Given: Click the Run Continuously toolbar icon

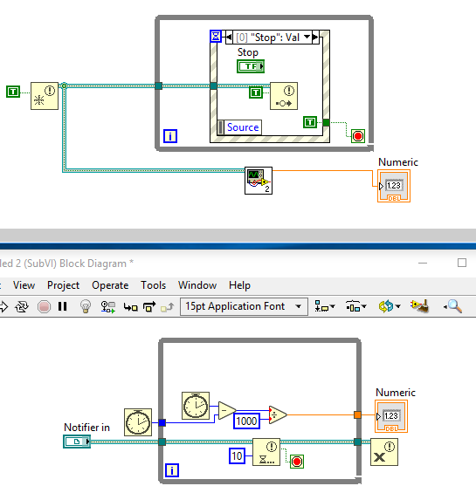Looking at the screenshot, I should point(22,306).
